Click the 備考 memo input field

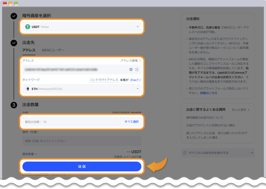[82, 141]
